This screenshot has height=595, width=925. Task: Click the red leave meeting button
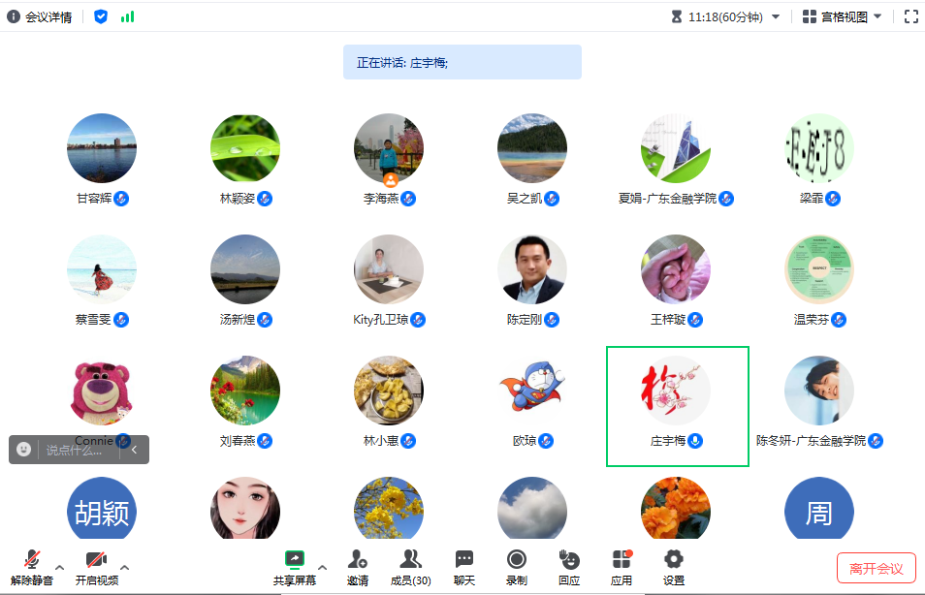tap(877, 568)
